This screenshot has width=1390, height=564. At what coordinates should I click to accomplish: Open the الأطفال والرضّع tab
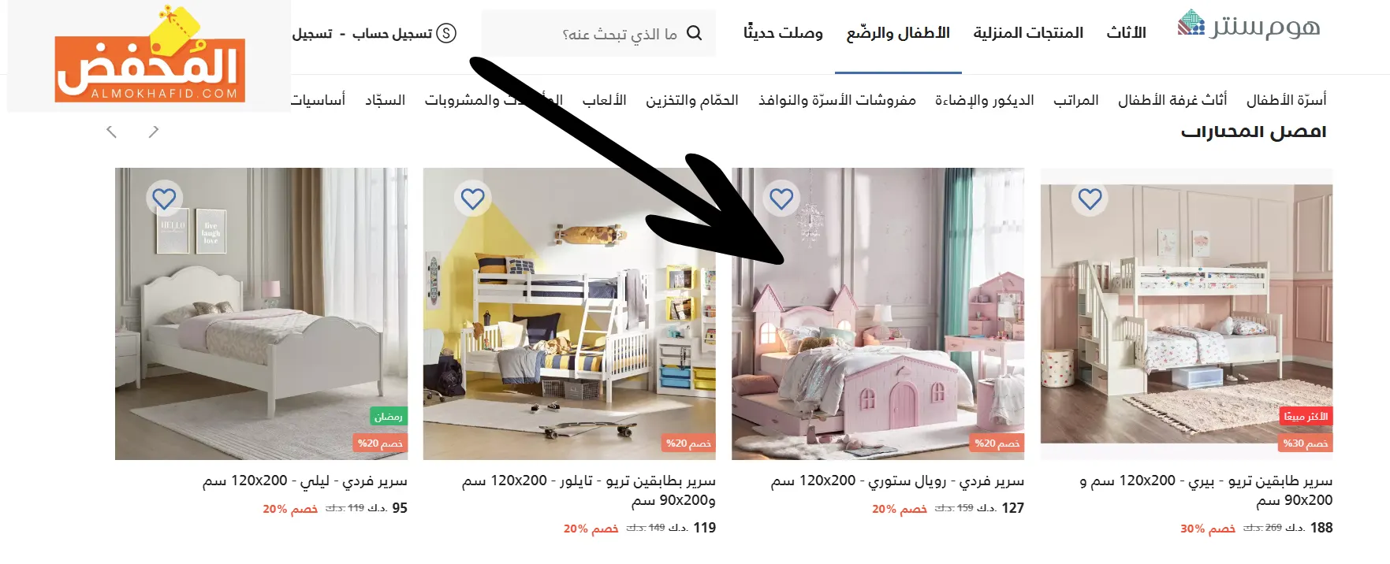pos(898,33)
